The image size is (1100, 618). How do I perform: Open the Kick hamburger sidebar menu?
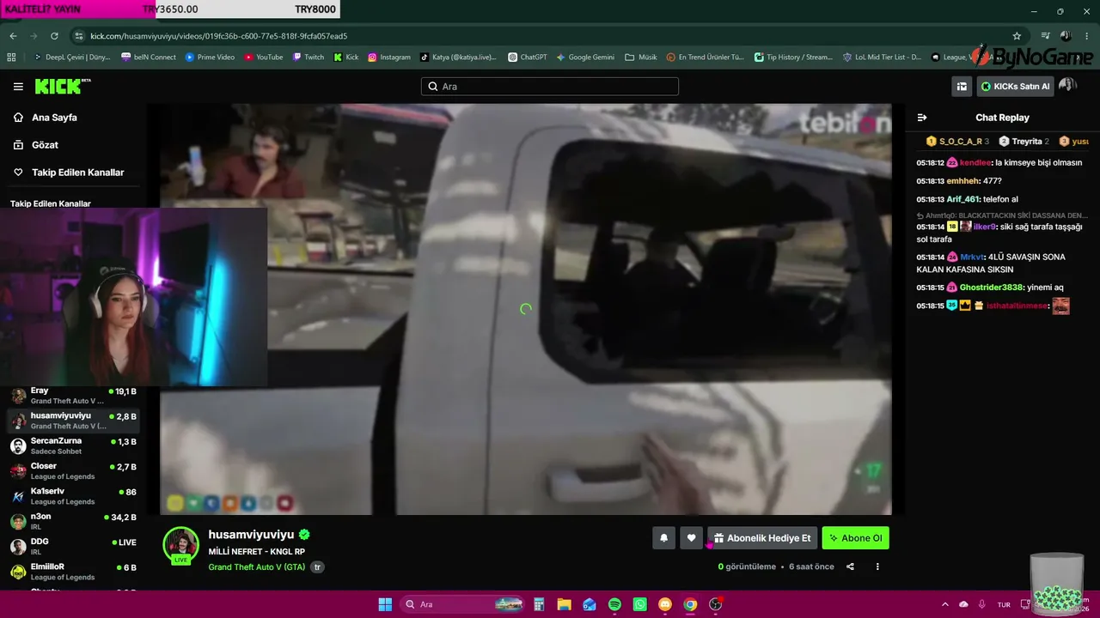(18, 87)
